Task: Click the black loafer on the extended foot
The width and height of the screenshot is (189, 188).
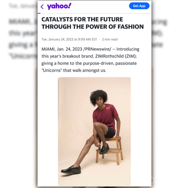Action: (x=71, y=170)
